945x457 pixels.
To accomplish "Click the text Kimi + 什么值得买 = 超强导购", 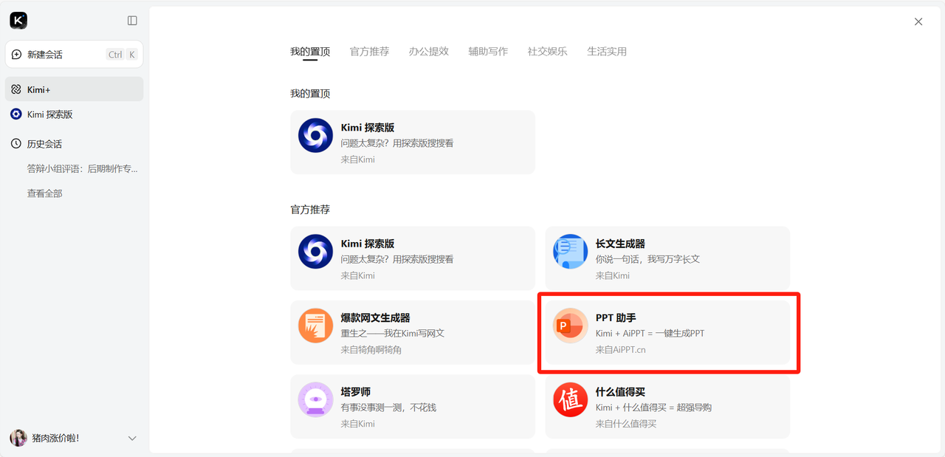I will pos(654,408).
